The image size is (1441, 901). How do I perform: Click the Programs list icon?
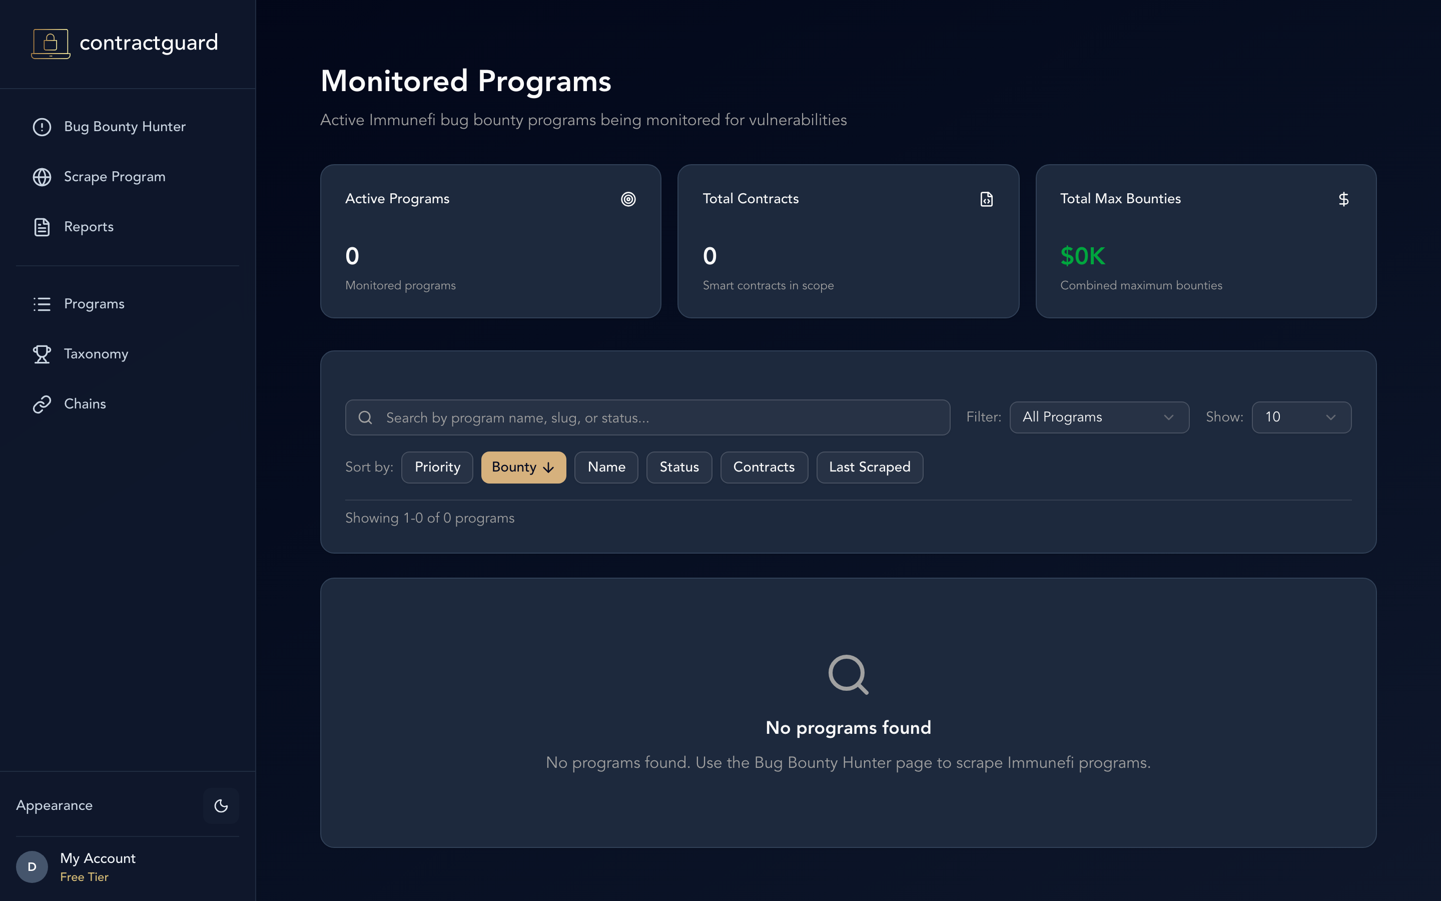pos(42,304)
